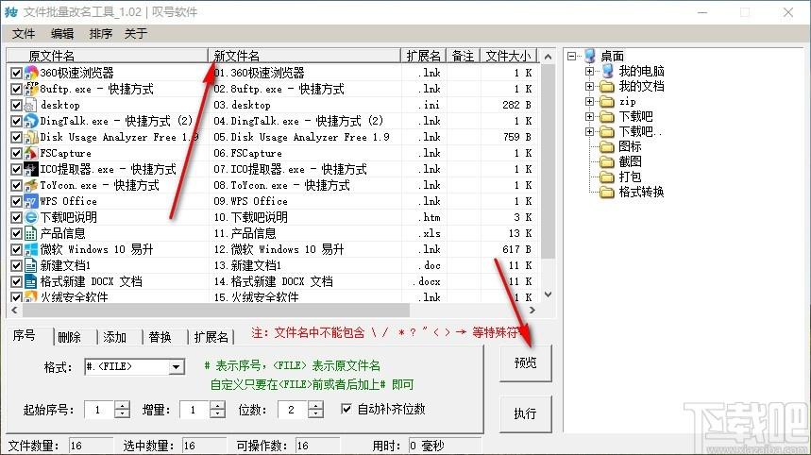
Task: Click the app logo in title bar
Action: point(11,11)
